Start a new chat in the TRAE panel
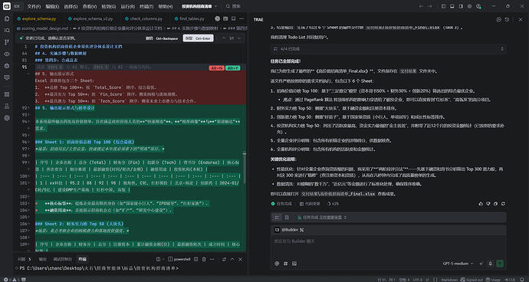 [499, 20]
